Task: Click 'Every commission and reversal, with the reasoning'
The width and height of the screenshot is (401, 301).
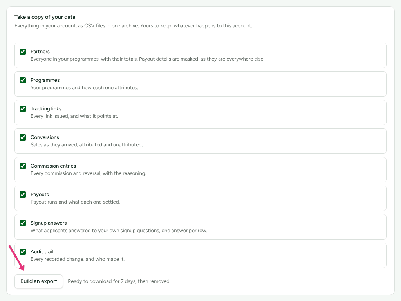Action: point(89,173)
